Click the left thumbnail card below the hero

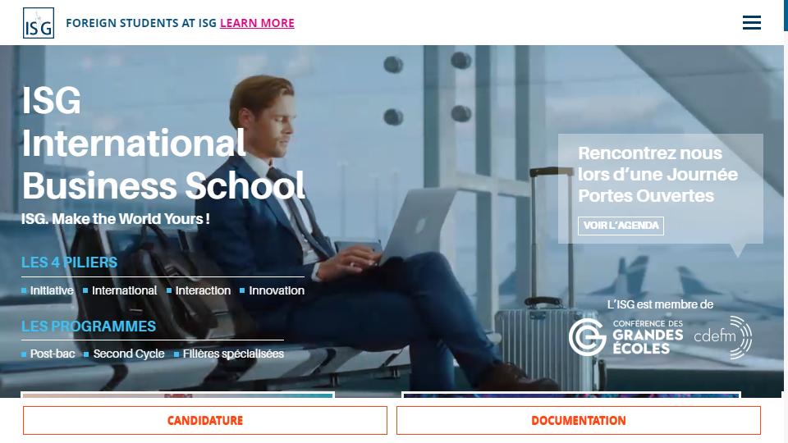pos(178,395)
